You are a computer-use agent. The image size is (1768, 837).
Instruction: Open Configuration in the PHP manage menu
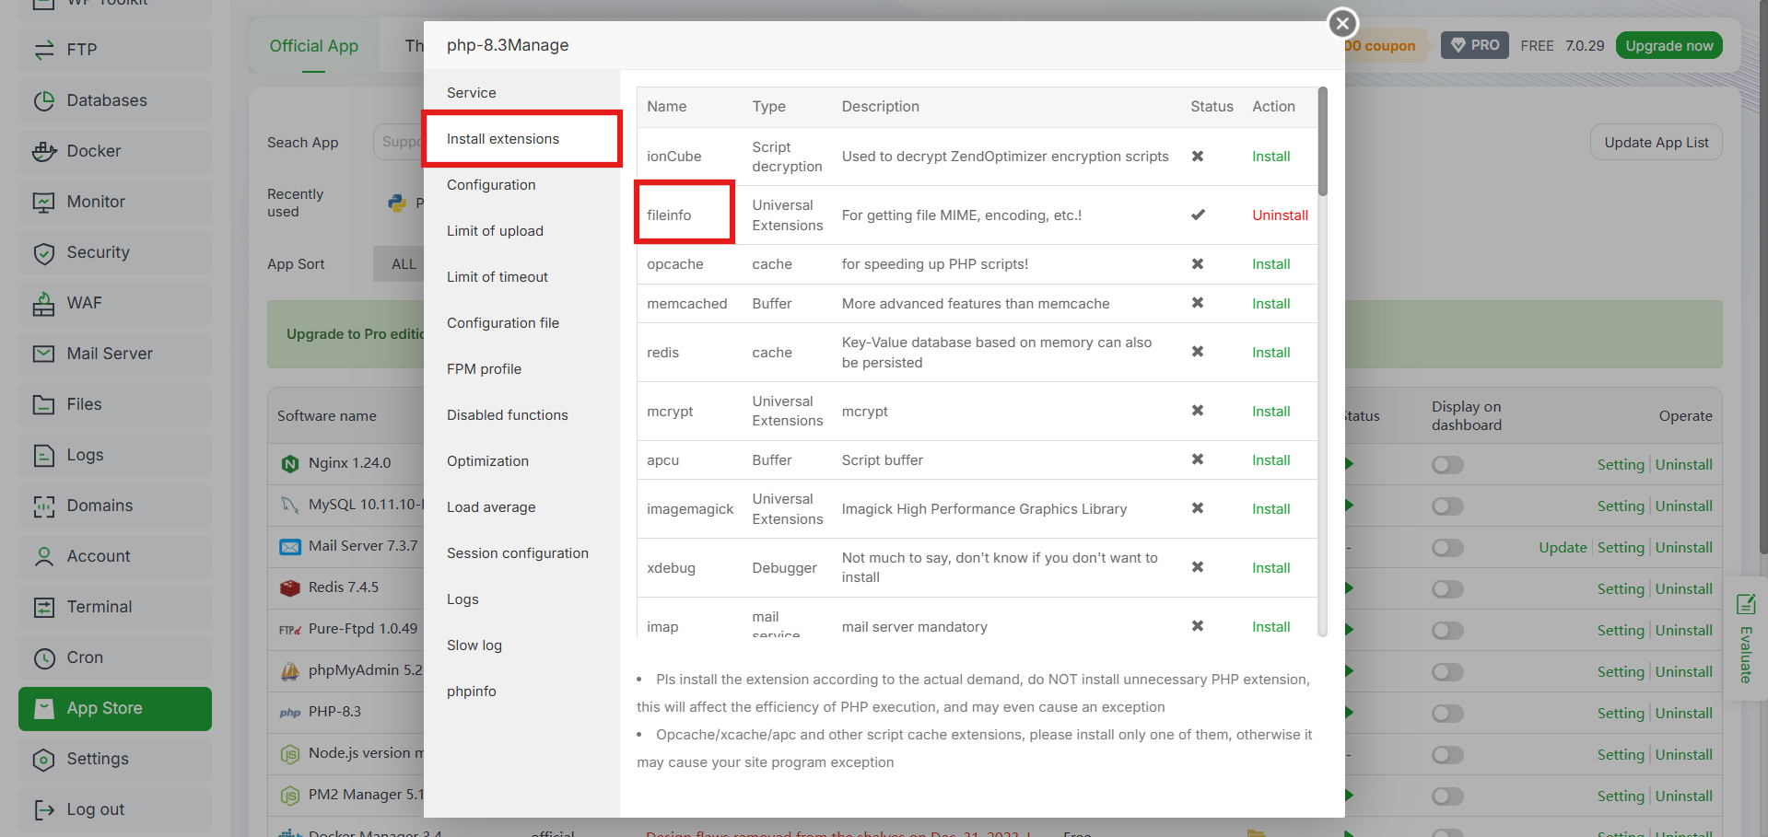click(491, 185)
